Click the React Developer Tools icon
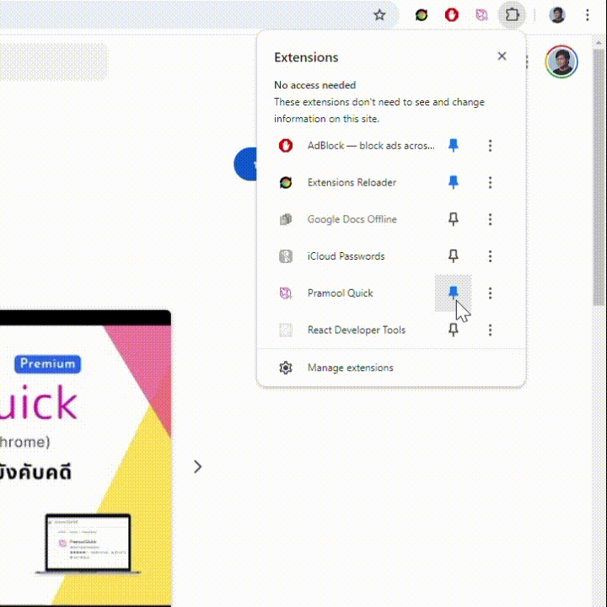The width and height of the screenshot is (607, 607). pyautogui.click(x=286, y=330)
